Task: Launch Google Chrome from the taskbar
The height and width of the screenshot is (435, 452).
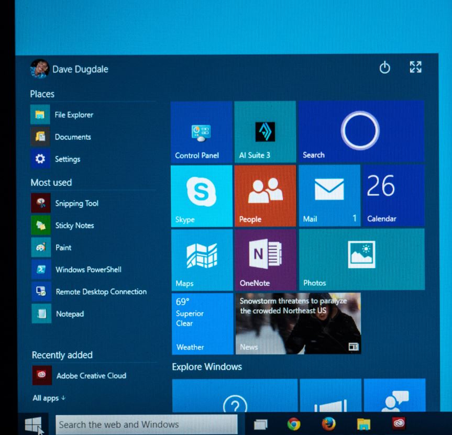Action: point(294,424)
